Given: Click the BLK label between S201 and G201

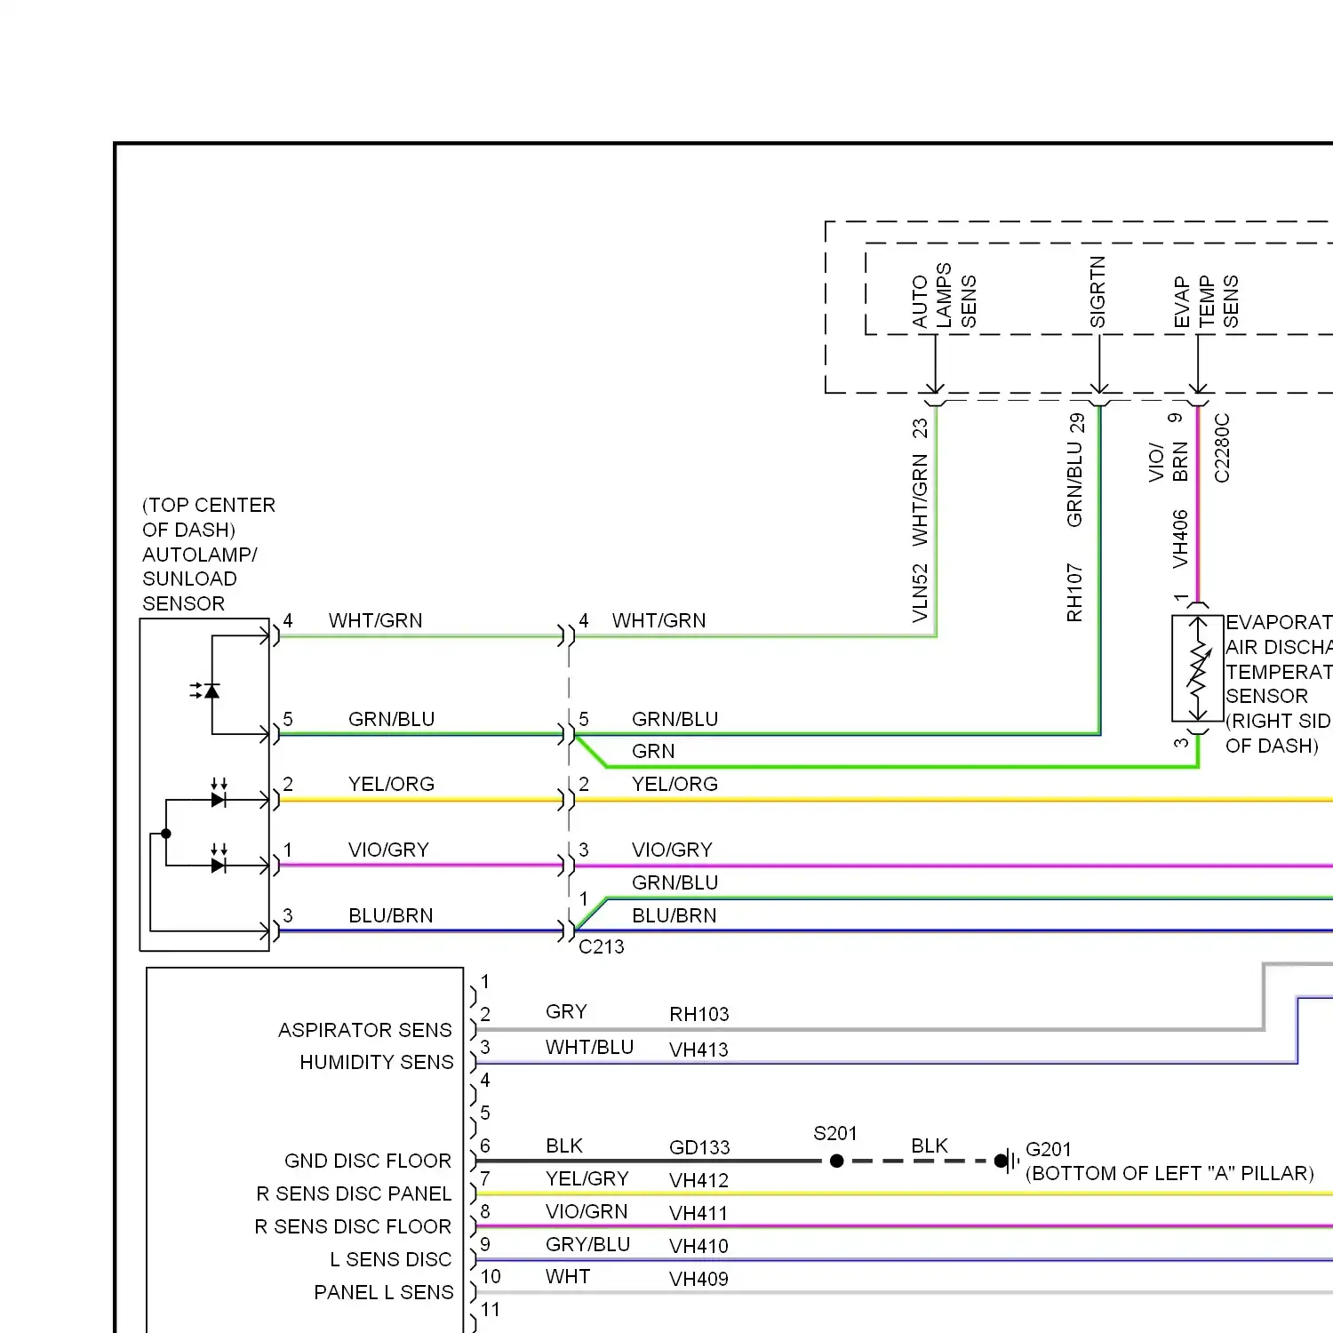Looking at the screenshot, I should pos(930,1145).
